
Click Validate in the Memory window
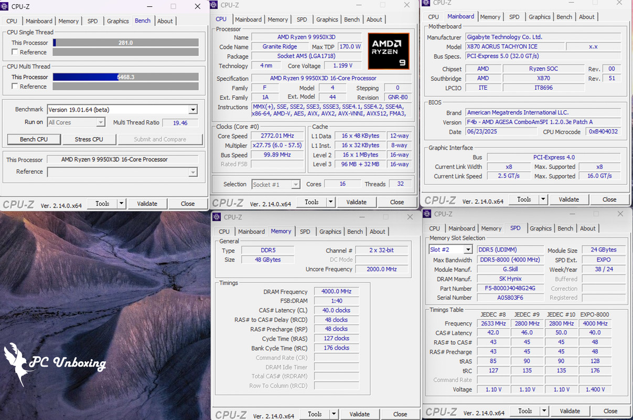[x=359, y=414]
